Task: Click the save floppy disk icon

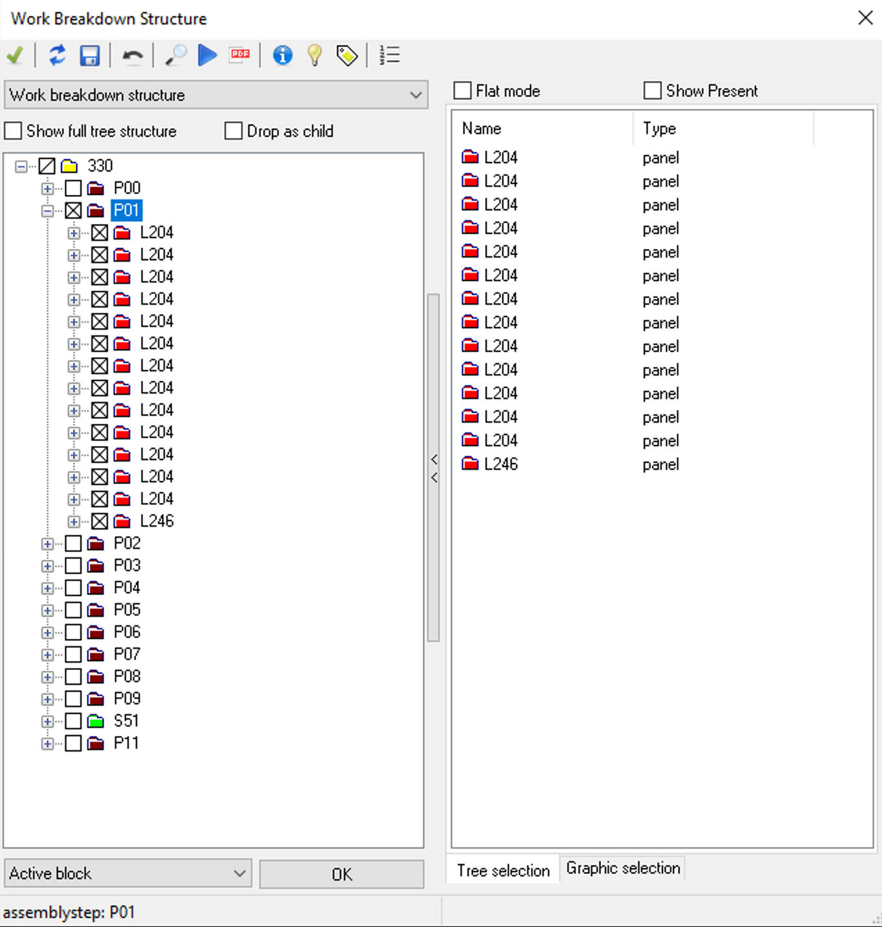Action: point(89,56)
